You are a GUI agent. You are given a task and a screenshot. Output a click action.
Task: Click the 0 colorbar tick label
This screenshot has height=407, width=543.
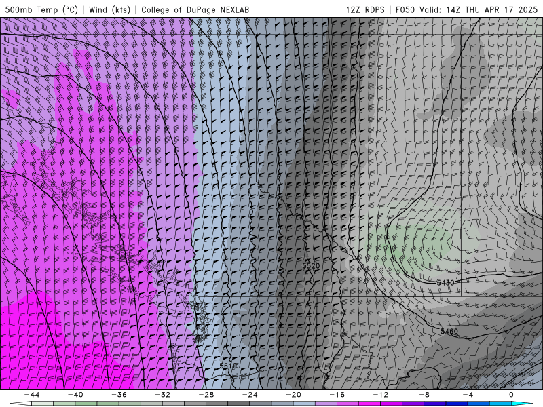tap(511, 395)
